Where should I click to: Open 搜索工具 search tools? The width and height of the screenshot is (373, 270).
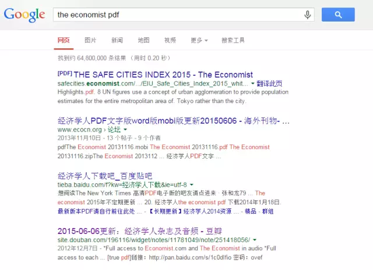[233, 40]
